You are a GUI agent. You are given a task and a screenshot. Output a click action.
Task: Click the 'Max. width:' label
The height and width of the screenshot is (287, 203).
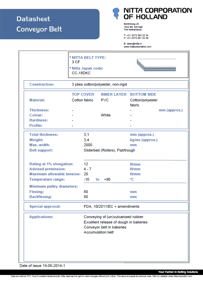tap(39, 145)
